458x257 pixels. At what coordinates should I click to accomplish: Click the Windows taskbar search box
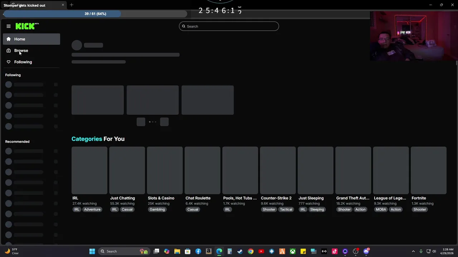[124, 251]
